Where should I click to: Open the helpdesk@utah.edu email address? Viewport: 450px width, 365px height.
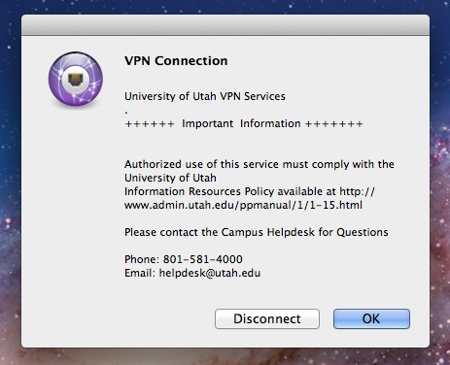[x=210, y=273]
